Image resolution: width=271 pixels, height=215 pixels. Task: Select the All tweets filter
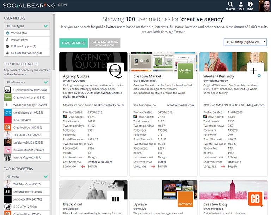pyautogui.click(x=27, y=176)
